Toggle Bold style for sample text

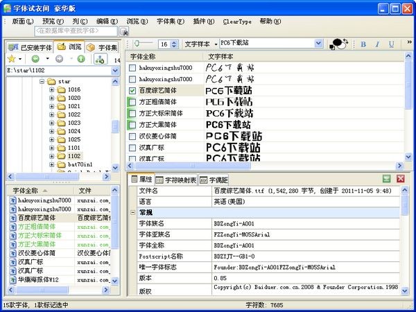363,44
